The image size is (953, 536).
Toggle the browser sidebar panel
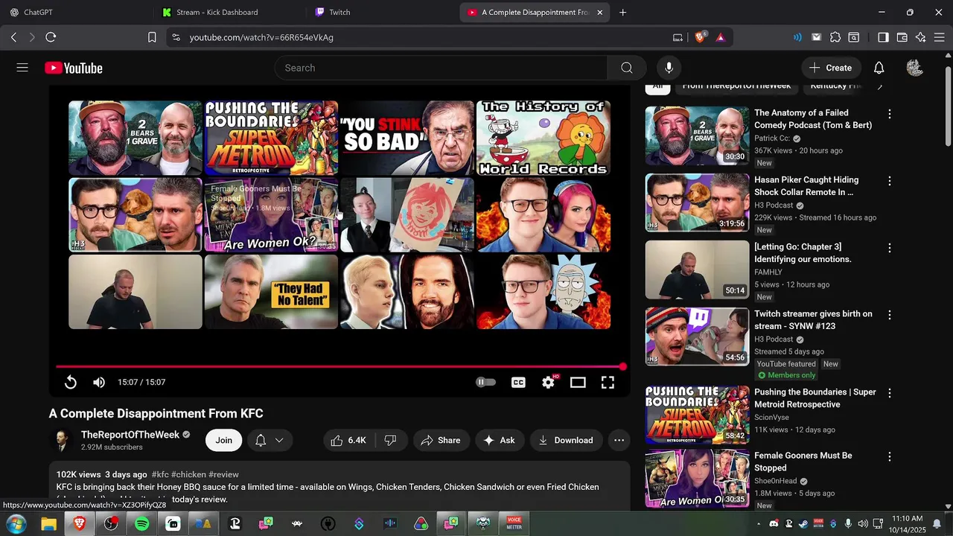[x=883, y=37]
